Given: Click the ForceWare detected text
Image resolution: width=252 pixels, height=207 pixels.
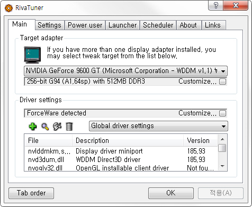Looking at the screenshot, I should pyautogui.click(x=57, y=113).
